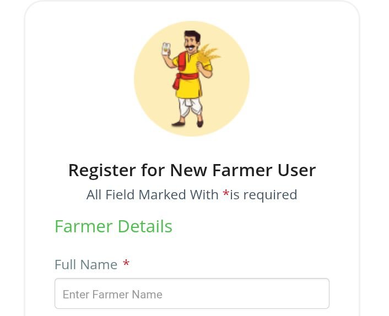Click the red asterisk beside Full Name

point(126,265)
